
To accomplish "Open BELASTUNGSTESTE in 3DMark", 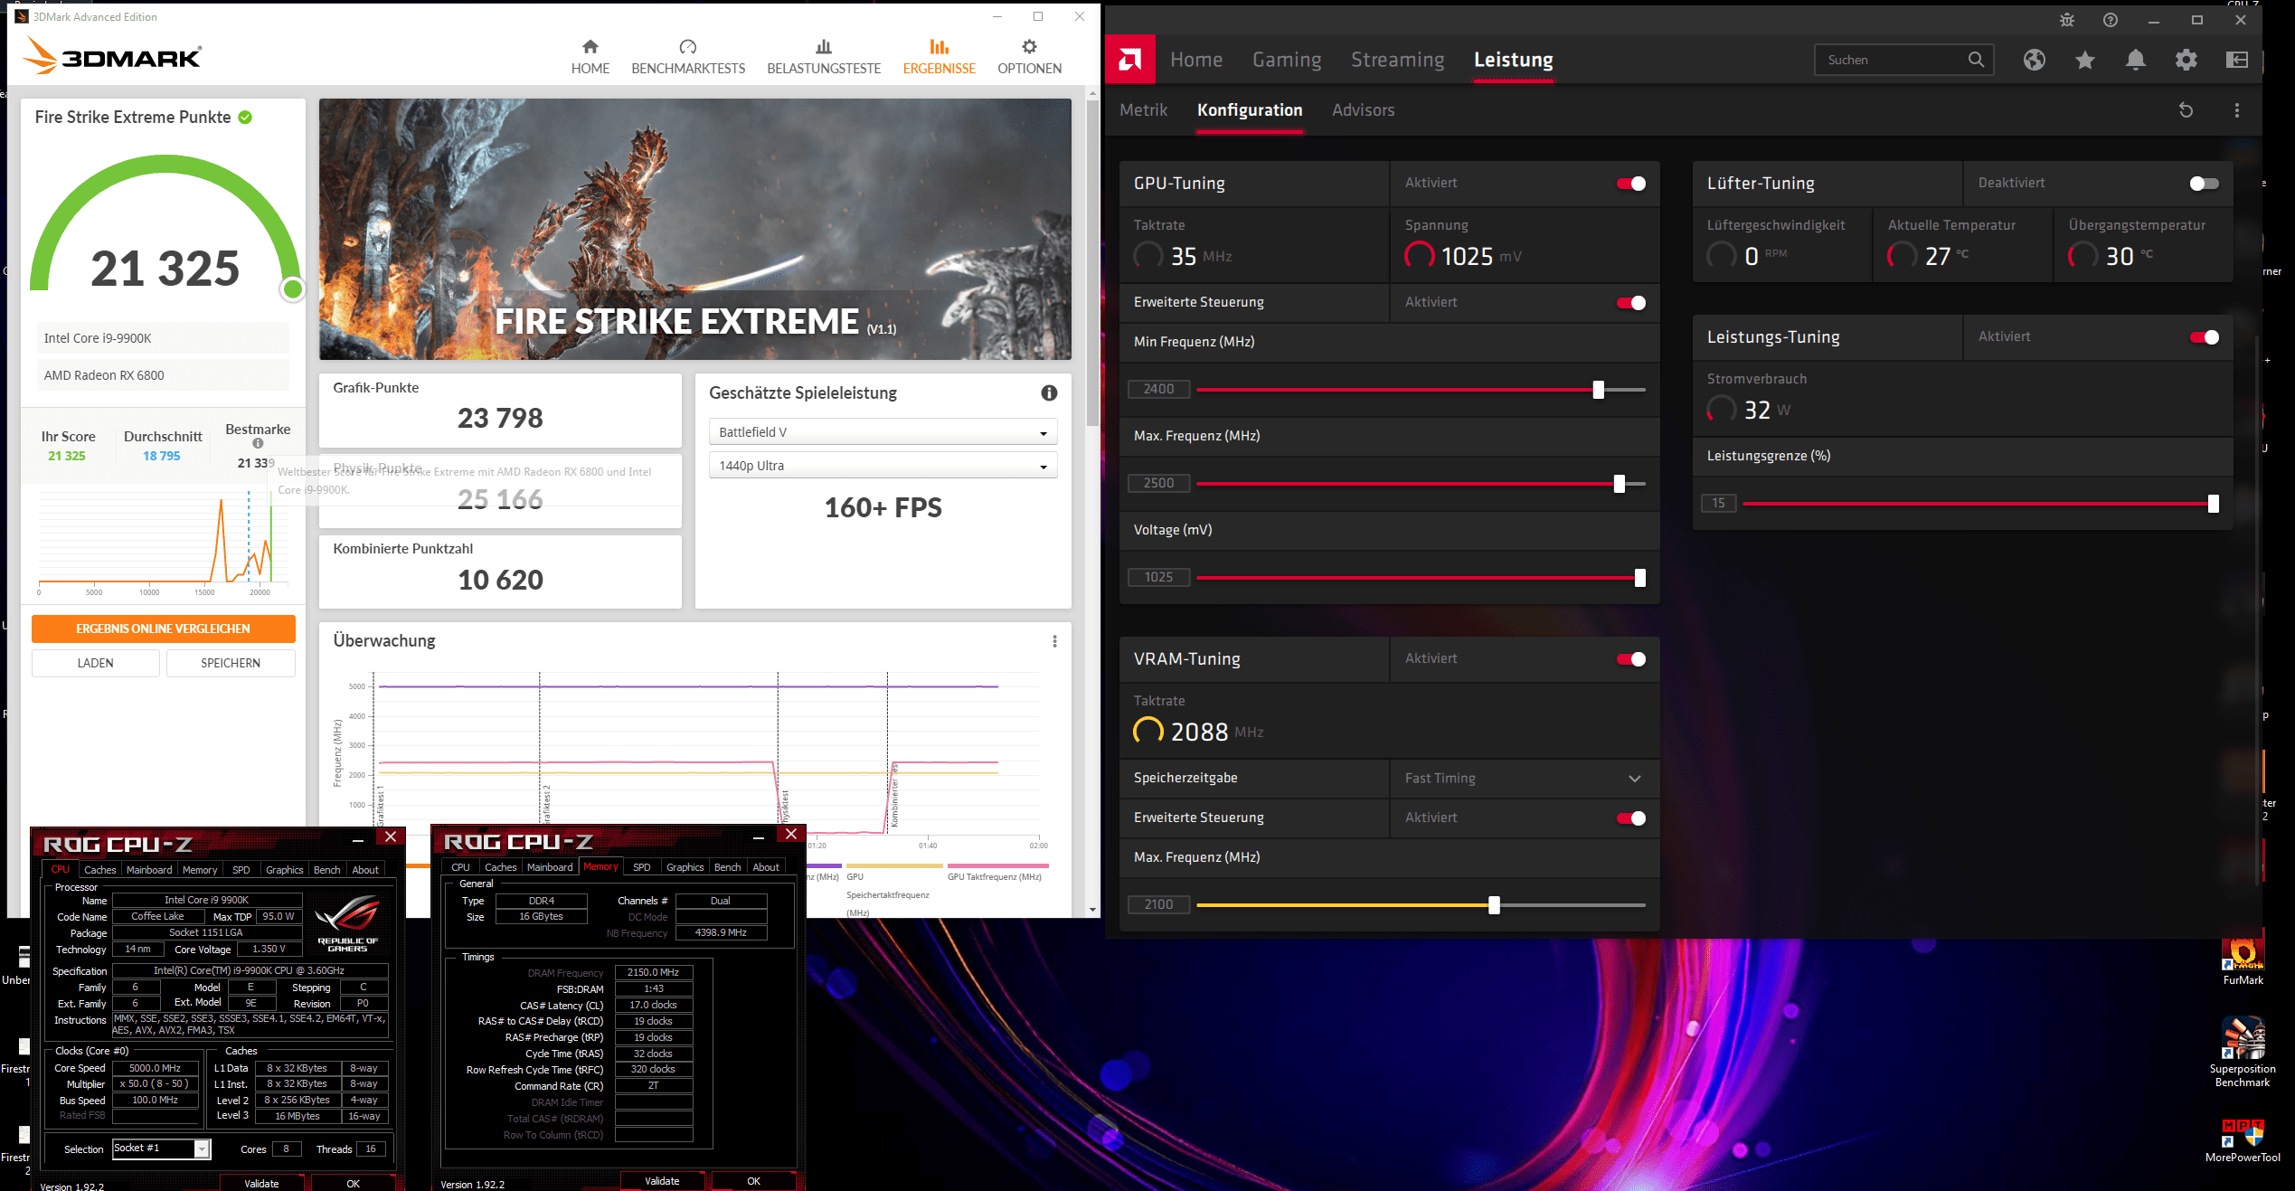I will 824,57.
